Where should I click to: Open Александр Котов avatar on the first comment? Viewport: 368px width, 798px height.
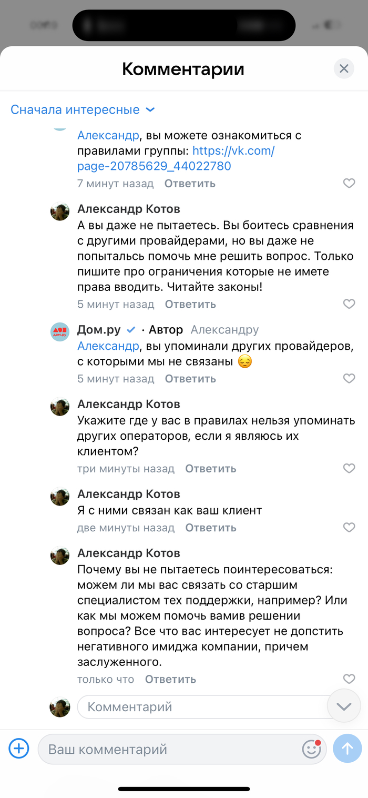point(60,211)
